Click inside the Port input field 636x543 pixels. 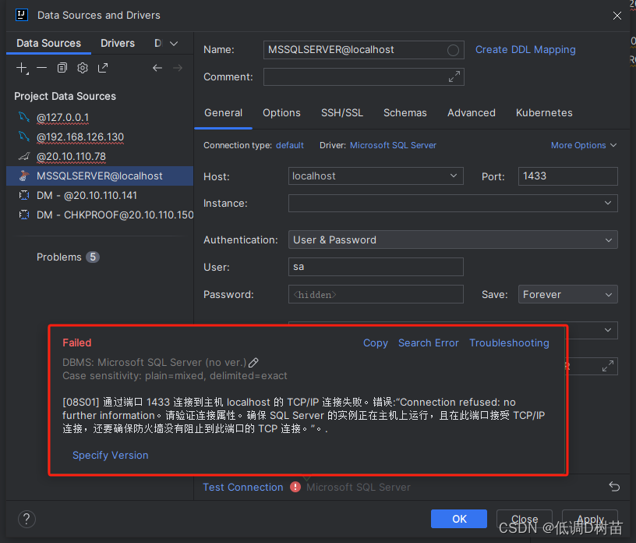(567, 176)
